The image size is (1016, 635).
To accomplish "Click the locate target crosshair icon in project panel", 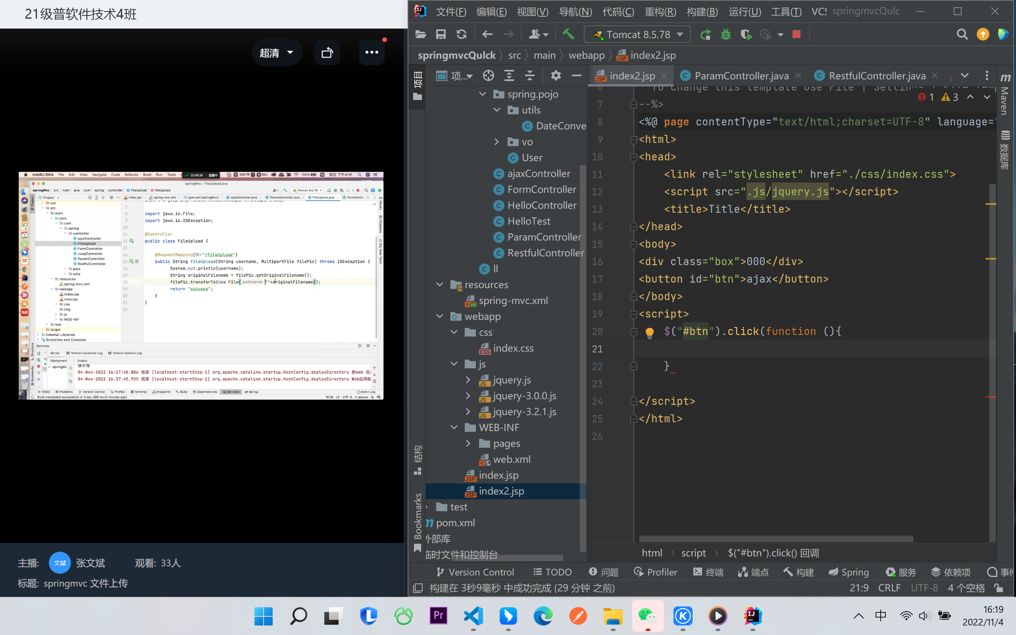I will pyautogui.click(x=488, y=75).
